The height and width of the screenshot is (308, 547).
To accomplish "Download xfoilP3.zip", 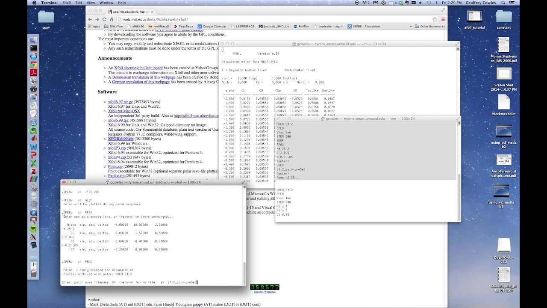I will click(117, 148).
